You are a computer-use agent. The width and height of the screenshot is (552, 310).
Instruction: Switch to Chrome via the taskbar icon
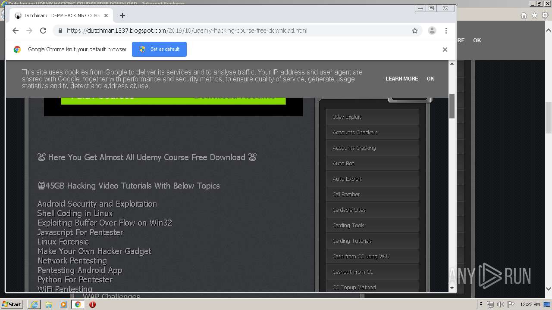(78, 304)
